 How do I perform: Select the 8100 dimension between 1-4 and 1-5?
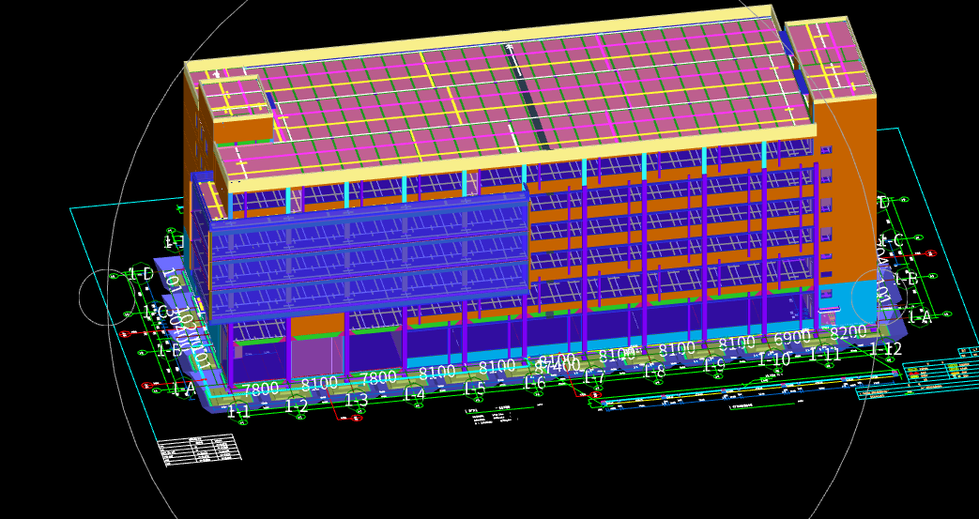pyautogui.click(x=437, y=373)
